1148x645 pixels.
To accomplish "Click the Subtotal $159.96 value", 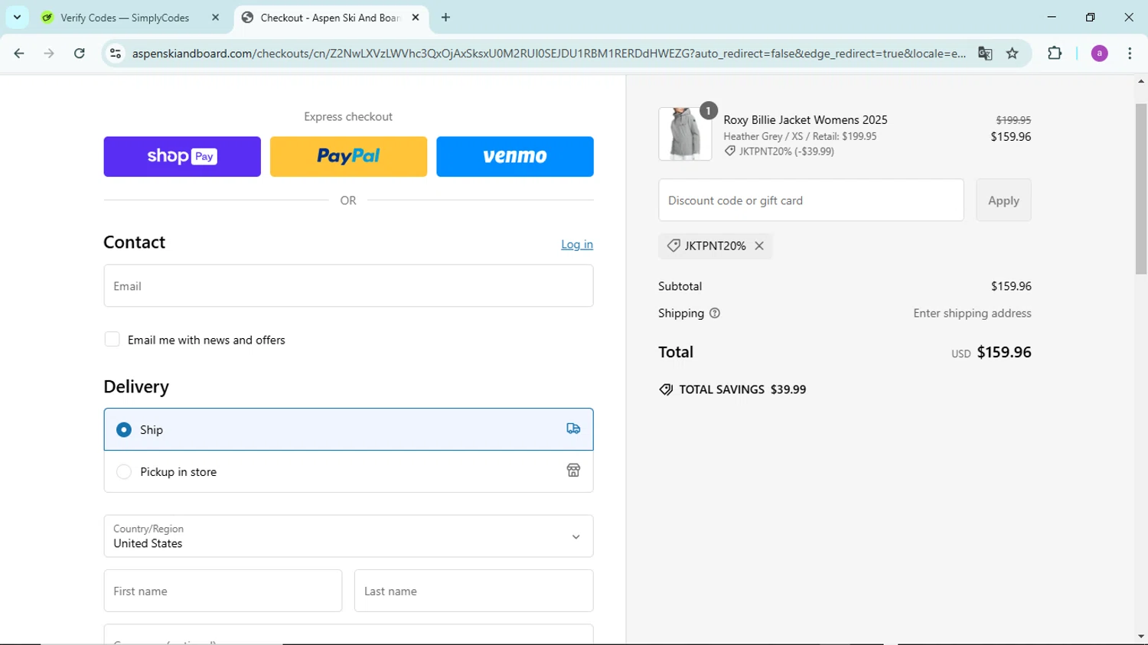I will point(1011,286).
